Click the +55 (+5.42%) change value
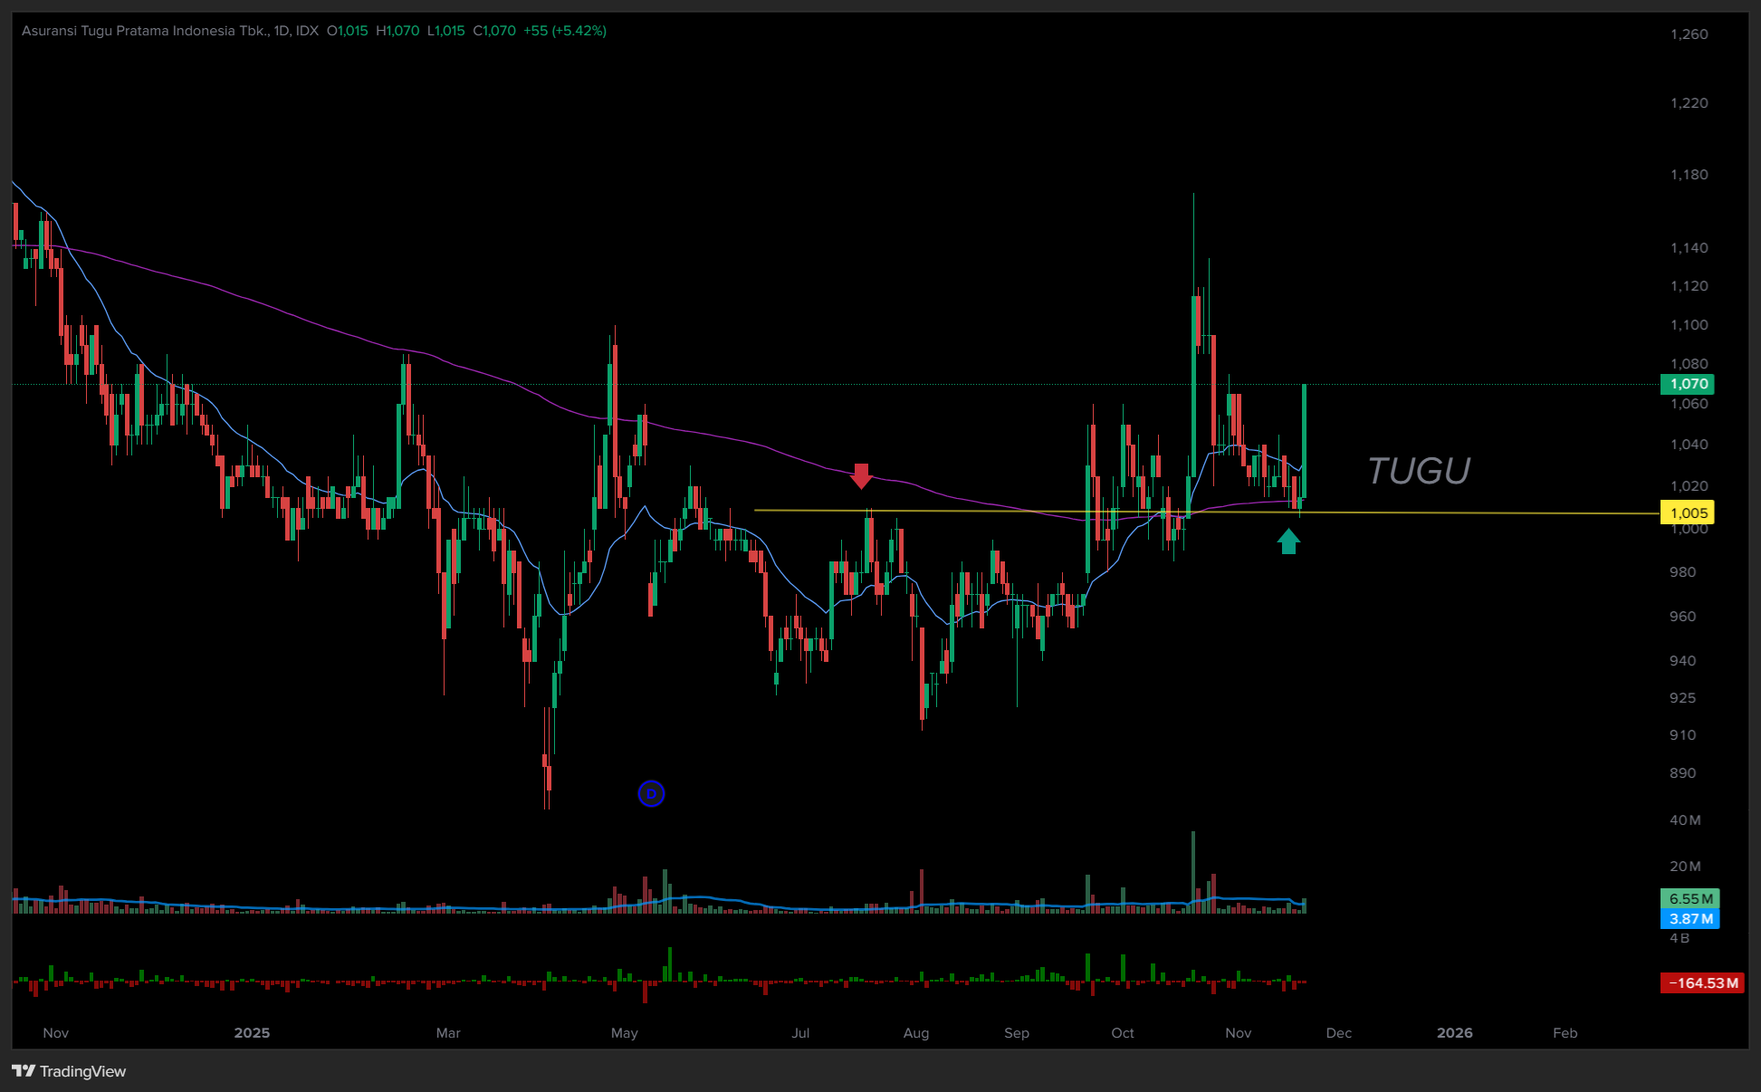 [565, 31]
